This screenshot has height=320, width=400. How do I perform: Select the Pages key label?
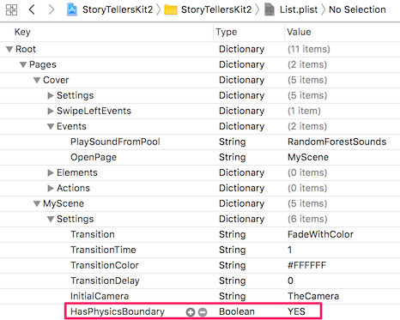click(x=43, y=64)
